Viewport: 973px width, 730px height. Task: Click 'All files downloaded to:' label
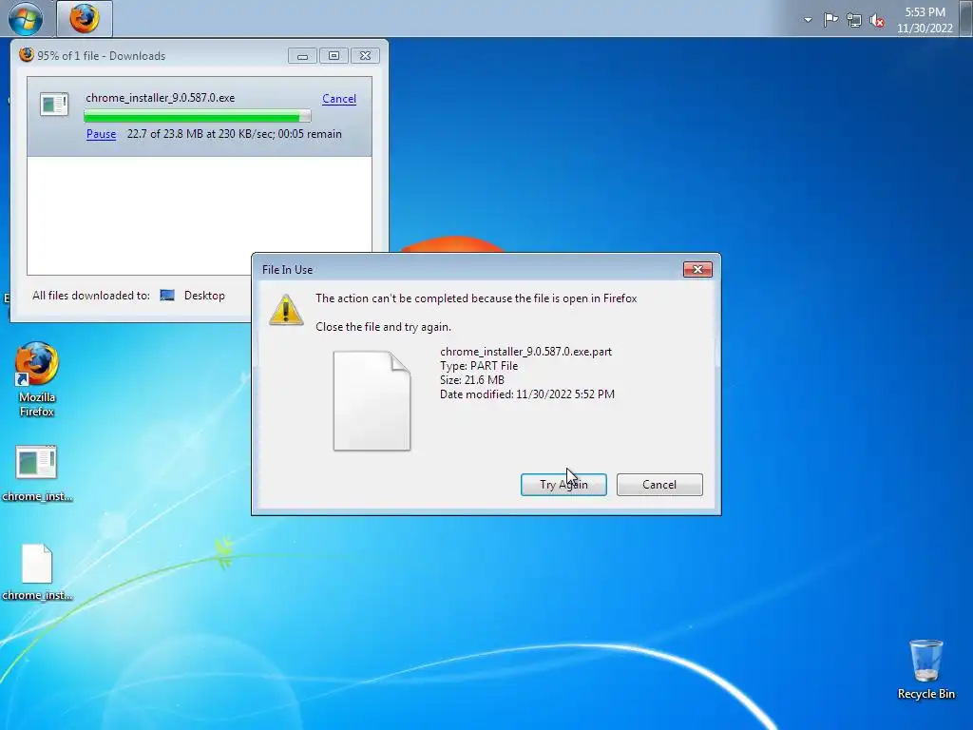(91, 296)
